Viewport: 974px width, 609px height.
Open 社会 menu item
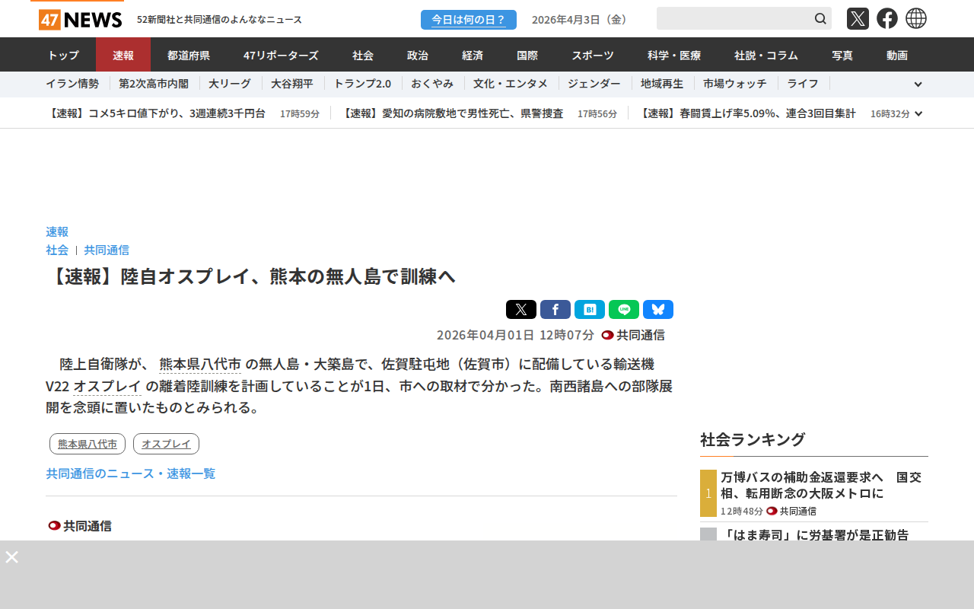pyautogui.click(x=363, y=55)
